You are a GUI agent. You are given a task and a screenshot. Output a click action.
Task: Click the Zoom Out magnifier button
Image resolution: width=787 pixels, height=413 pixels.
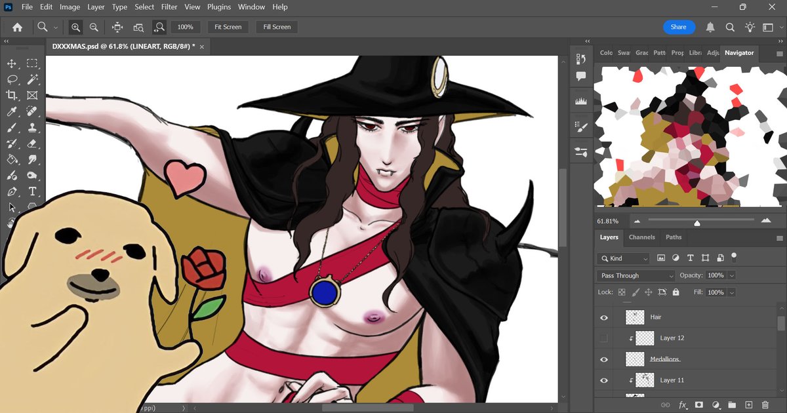point(94,27)
